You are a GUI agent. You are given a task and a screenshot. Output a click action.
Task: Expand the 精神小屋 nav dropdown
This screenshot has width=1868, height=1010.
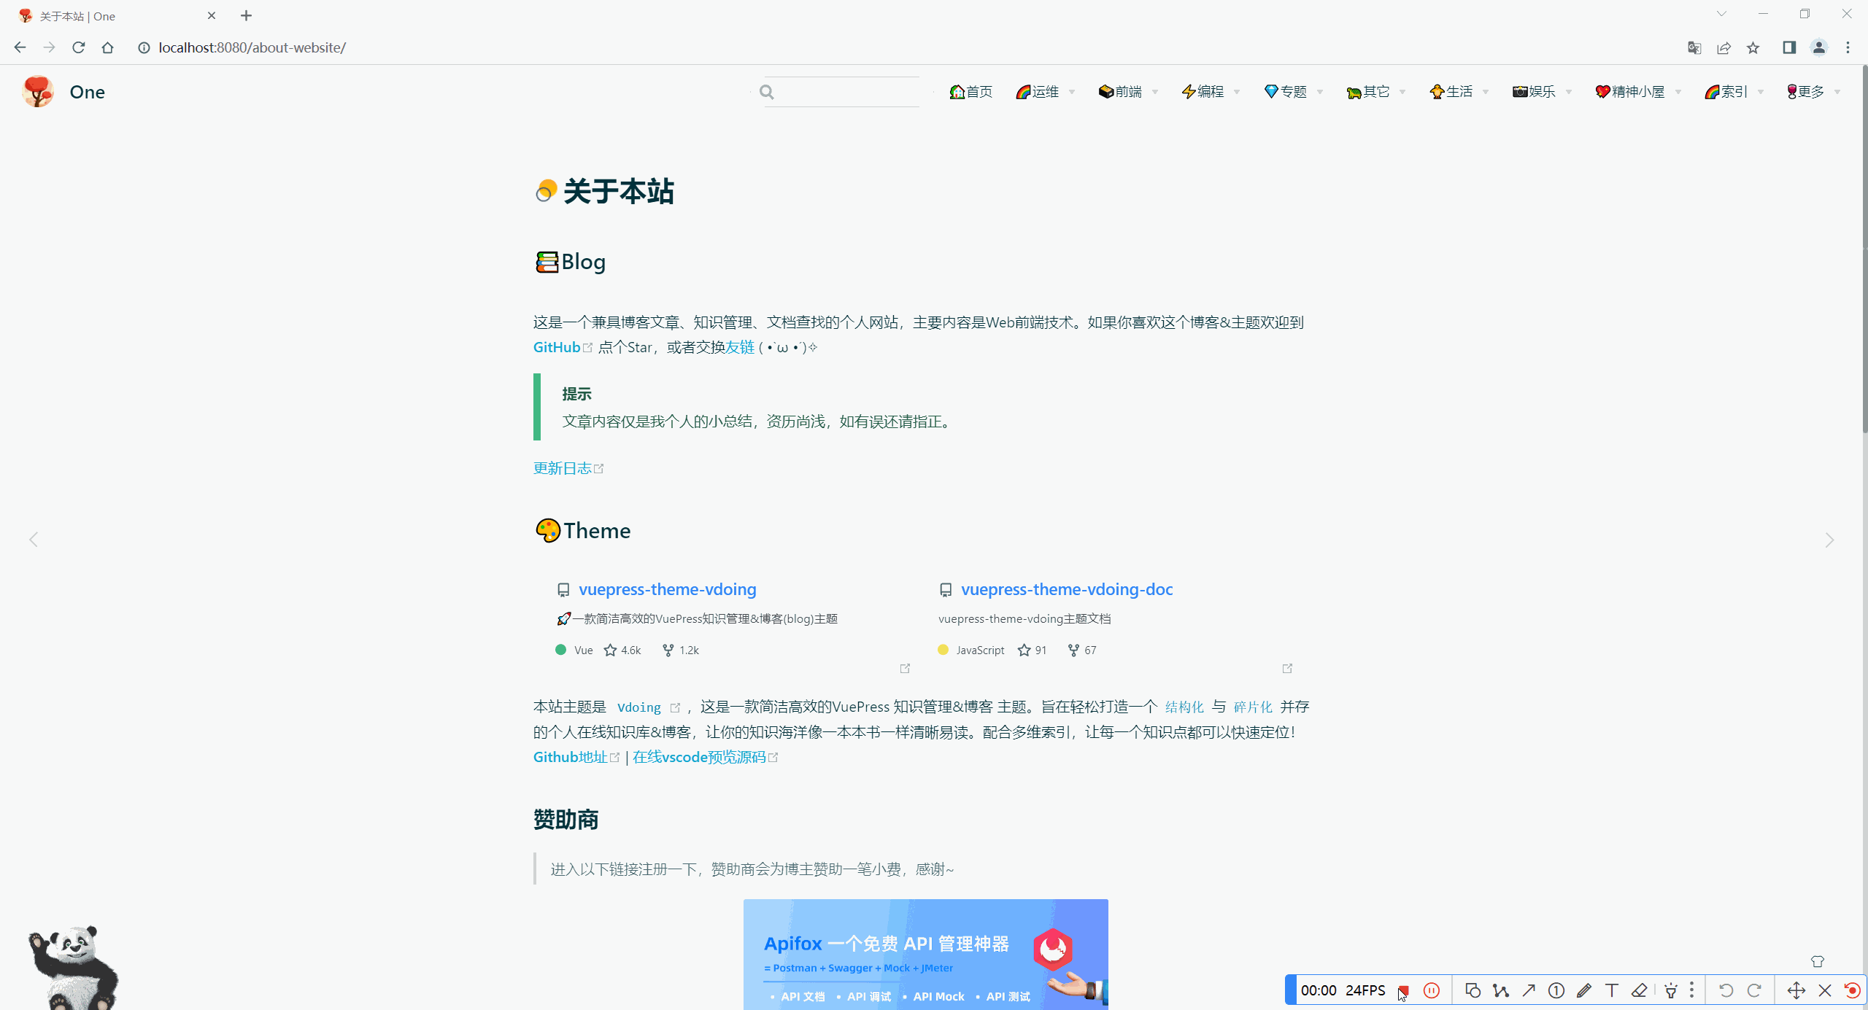point(1638,92)
